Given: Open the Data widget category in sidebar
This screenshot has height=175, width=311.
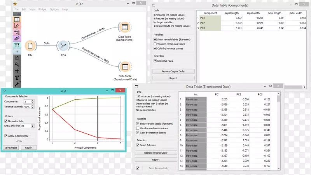Looking at the screenshot, I should 17,19.
